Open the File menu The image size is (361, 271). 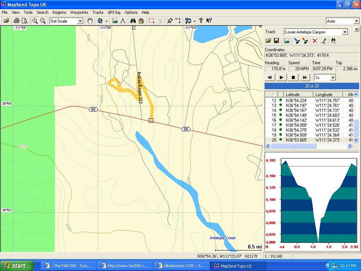point(5,13)
